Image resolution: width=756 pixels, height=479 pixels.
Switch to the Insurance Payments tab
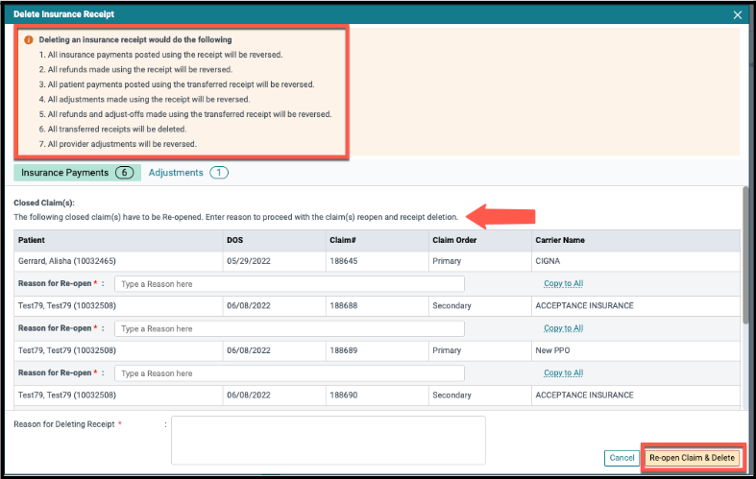pos(77,173)
